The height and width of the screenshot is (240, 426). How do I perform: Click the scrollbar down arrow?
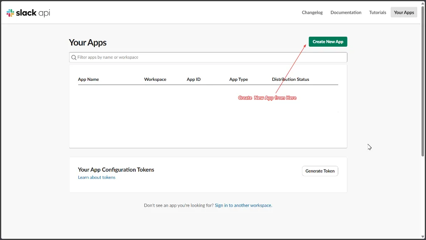[x=423, y=237]
